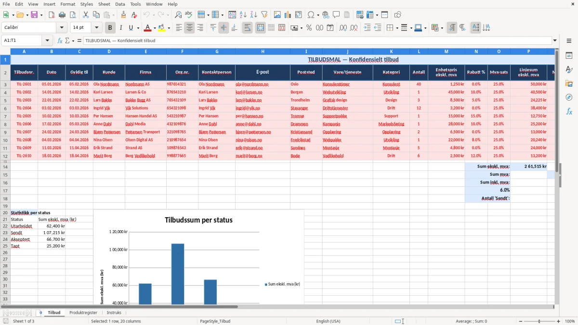The width and height of the screenshot is (578, 325).
Task: Toggle Align Left
Action: tap(179, 28)
